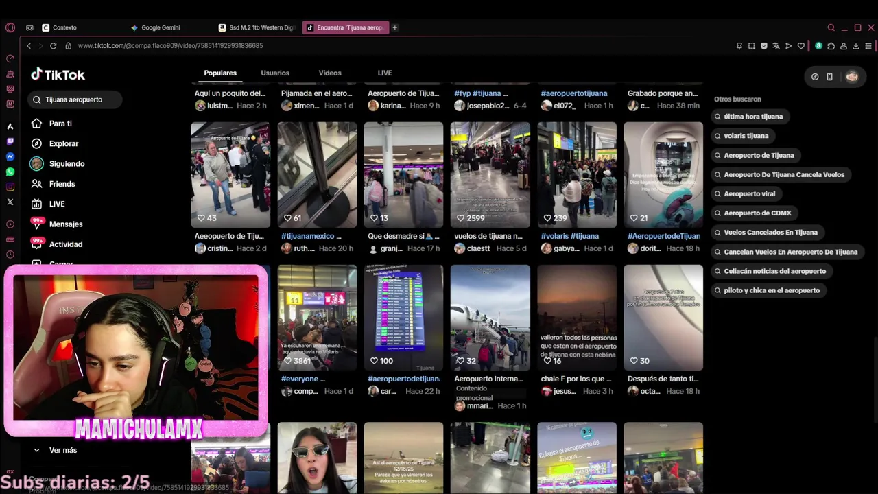Click the Tijuana aeropuerto search field
Viewport: 878px width, 494px height.
click(75, 99)
